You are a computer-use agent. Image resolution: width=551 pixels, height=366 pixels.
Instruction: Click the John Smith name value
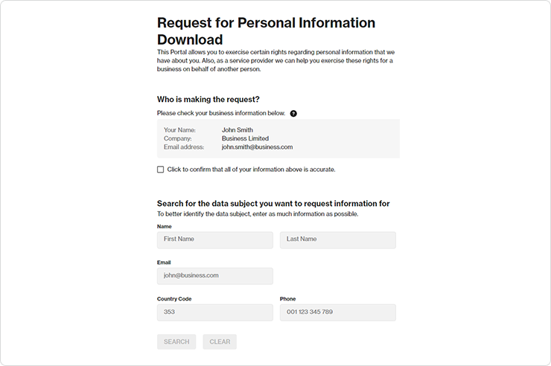(x=238, y=130)
